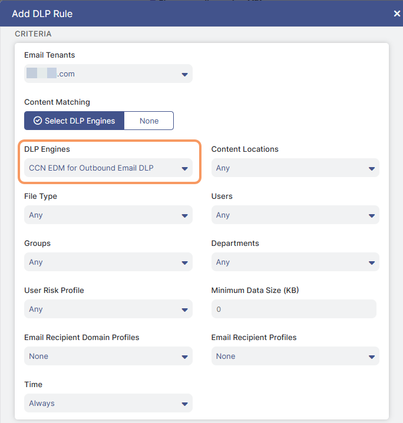This screenshot has height=423, width=403.
Task: Click the Departments dropdown arrow icon
Action: point(372,263)
